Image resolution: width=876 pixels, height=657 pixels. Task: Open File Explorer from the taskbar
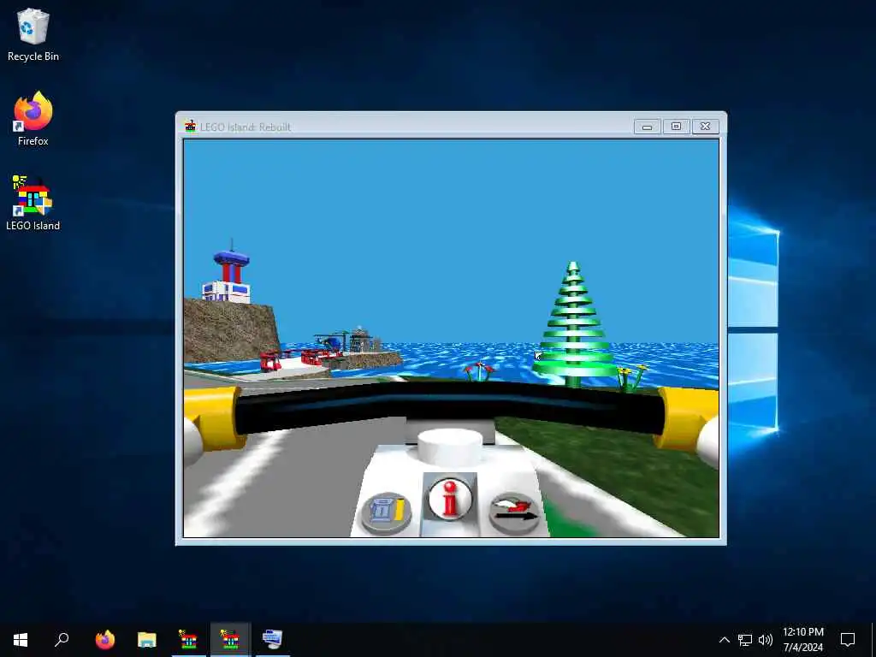[x=147, y=640]
